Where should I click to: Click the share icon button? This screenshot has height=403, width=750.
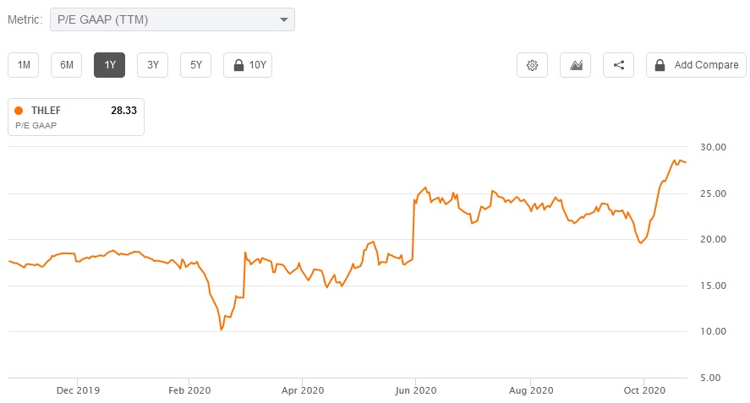point(619,65)
